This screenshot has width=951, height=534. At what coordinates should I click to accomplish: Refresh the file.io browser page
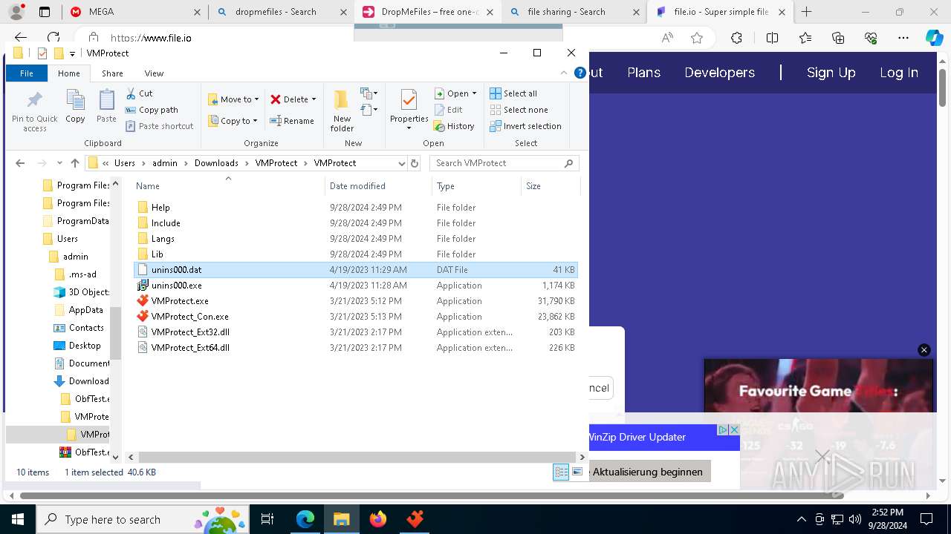click(x=53, y=38)
